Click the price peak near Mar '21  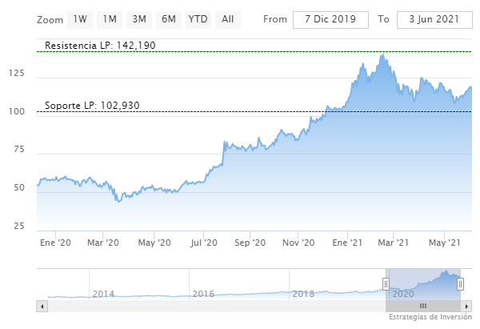click(384, 56)
